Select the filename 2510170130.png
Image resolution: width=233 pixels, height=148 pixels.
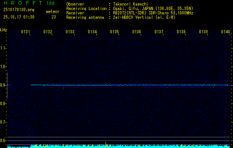(19, 10)
